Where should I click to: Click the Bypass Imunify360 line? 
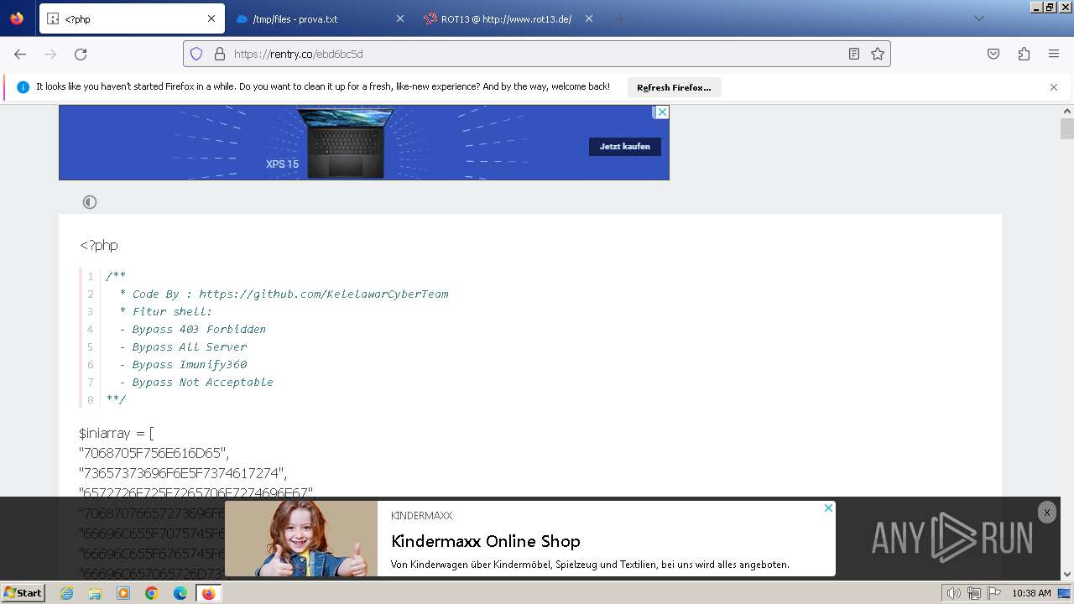(x=183, y=364)
